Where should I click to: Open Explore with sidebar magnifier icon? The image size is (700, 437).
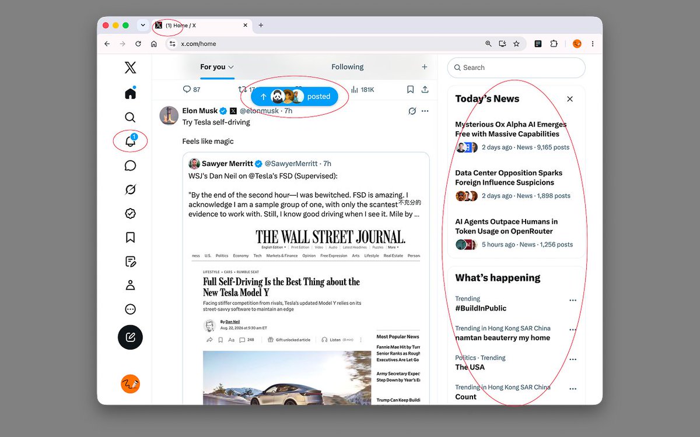click(x=130, y=117)
